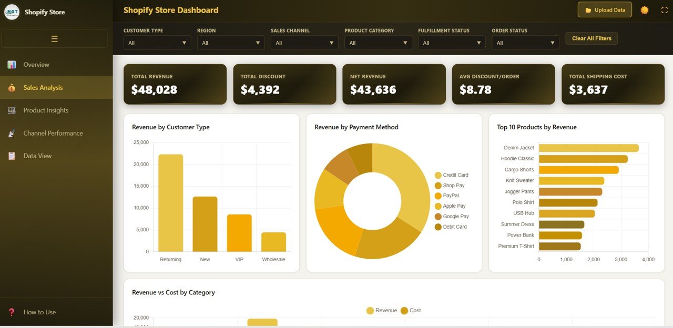Open the Customer Type dropdown
The width and height of the screenshot is (673, 328).
pyautogui.click(x=157, y=43)
